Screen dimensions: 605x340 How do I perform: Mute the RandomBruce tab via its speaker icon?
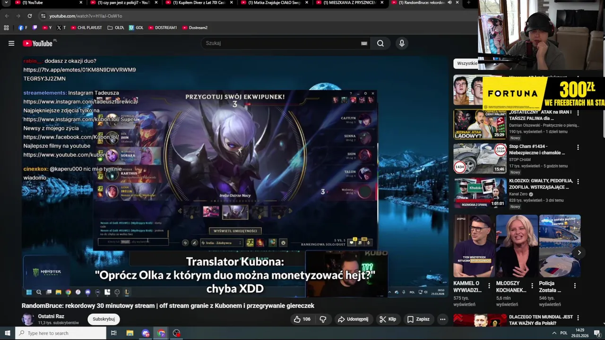[x=449, y=2]
